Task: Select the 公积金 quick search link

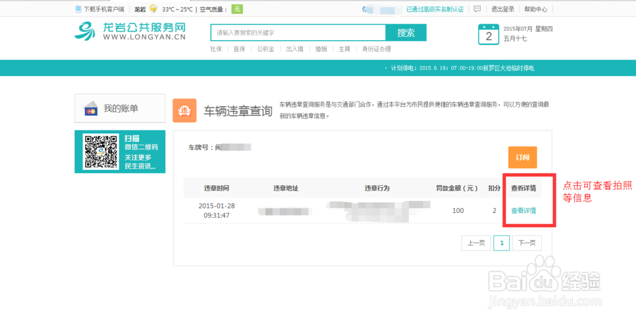Action: coord(266,49)
